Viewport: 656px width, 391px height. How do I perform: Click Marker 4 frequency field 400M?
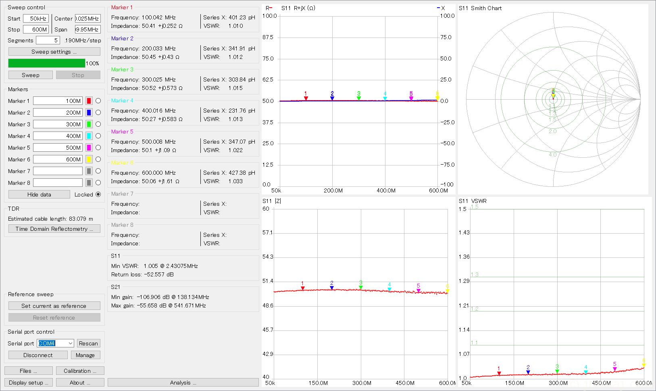(58, 136)
